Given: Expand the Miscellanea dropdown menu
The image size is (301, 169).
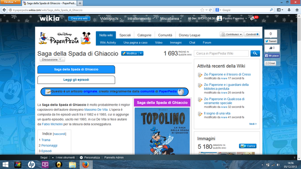Looking at the screenshot, I should click(x=171, y=19).
